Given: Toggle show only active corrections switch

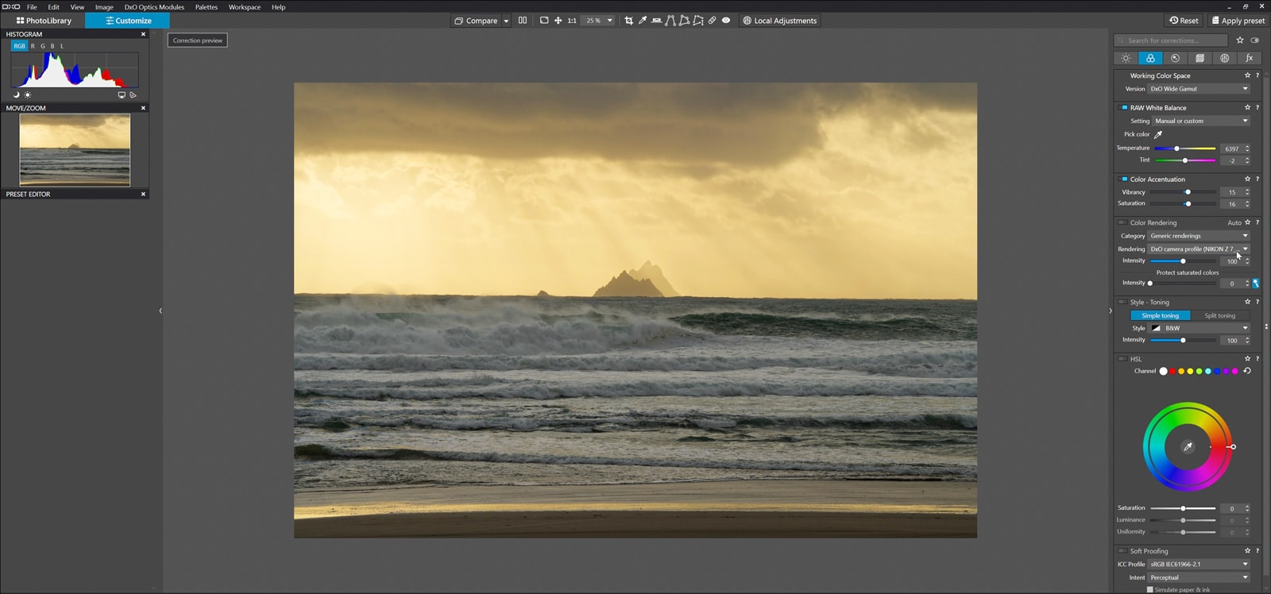Looking at the screenshot, I should click(1255, 40).
